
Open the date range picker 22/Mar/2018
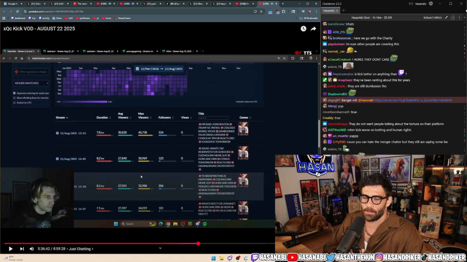159,69
